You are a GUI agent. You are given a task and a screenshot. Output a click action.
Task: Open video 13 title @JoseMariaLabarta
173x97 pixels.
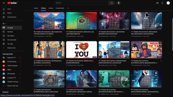coord(144,62)
